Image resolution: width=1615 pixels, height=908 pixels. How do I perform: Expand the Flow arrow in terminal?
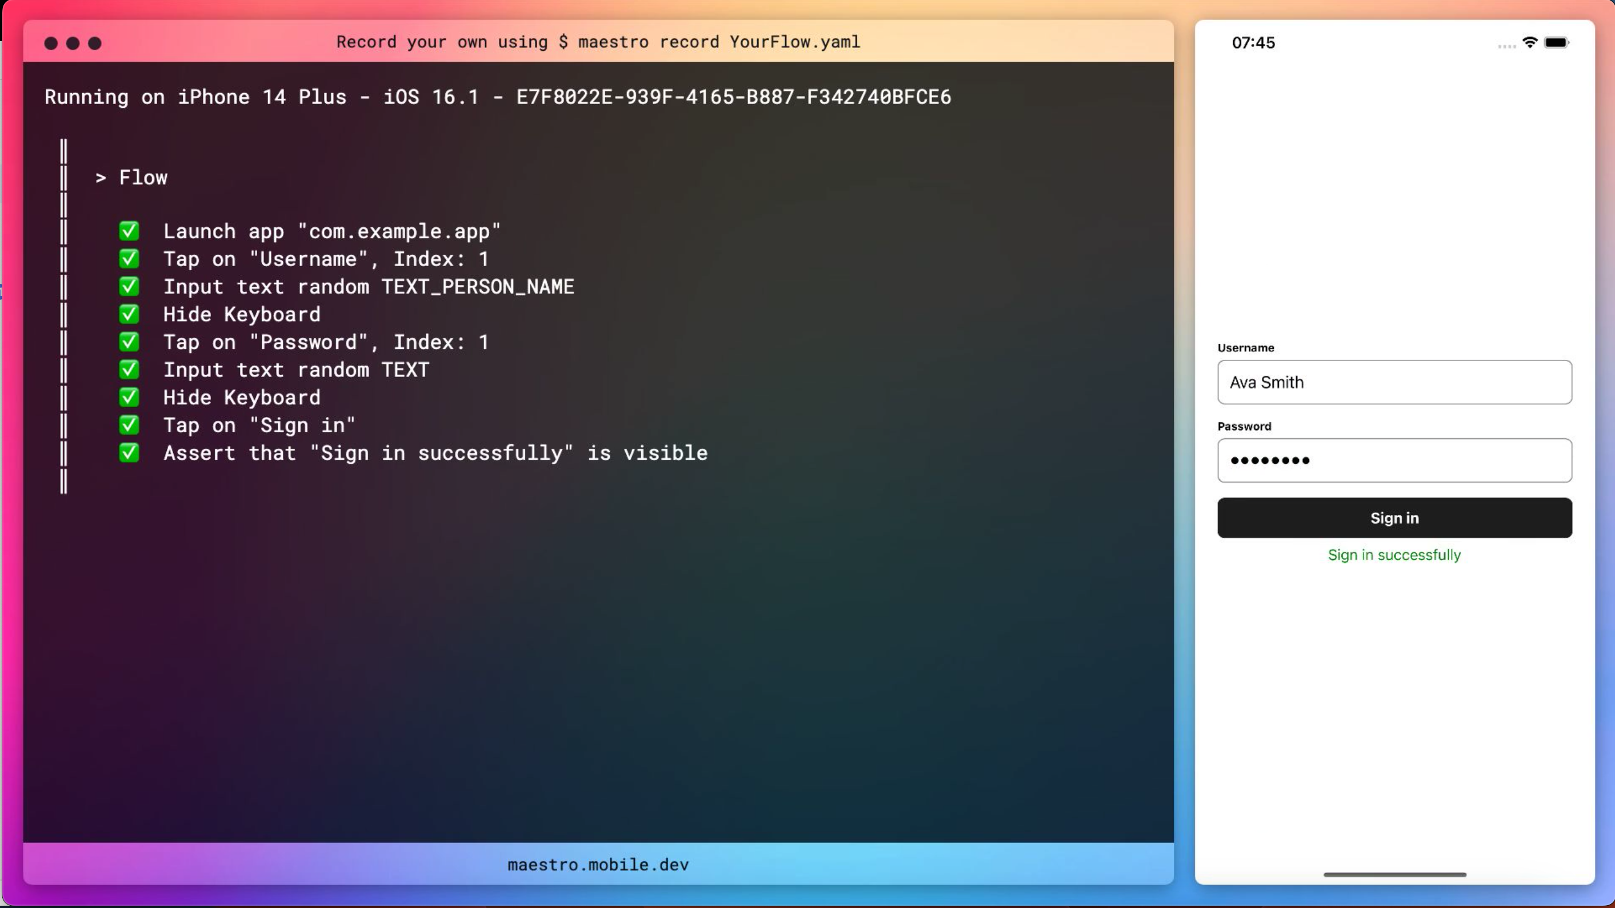[101, 178]
